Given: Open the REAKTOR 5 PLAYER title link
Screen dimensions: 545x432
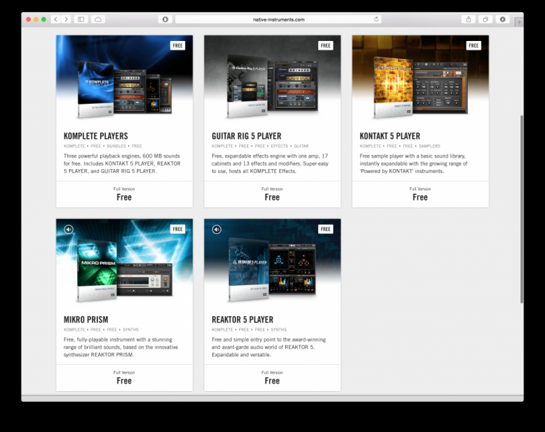Looking at the screenshot, I should 243,320.
